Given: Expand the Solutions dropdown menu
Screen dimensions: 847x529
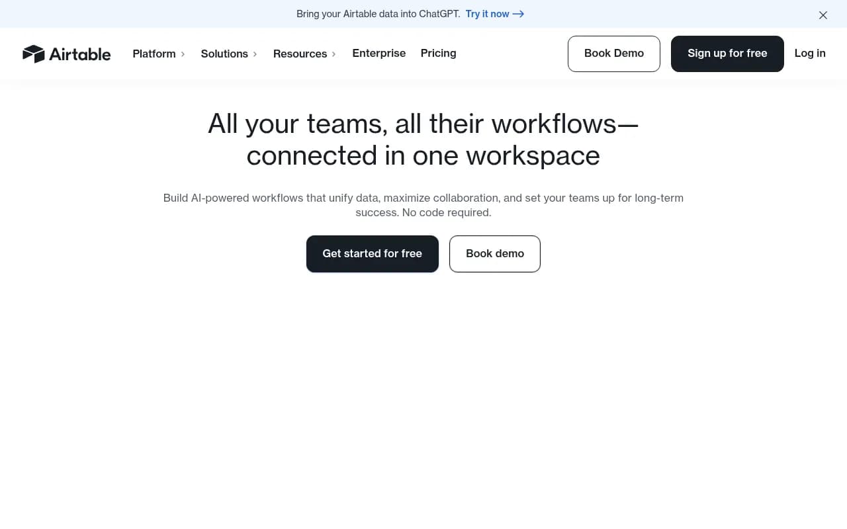Looking at the screenshot, I should click(x=224, y=54).
